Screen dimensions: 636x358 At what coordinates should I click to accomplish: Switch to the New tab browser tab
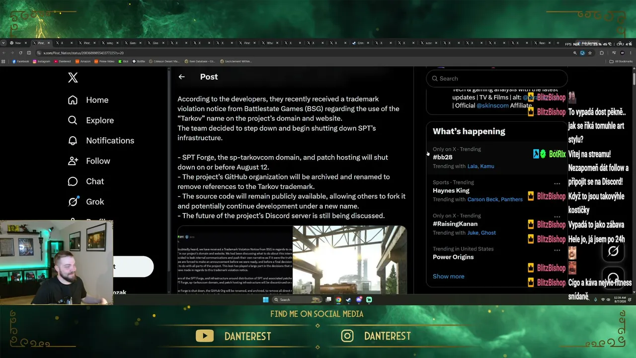[18, 43]
